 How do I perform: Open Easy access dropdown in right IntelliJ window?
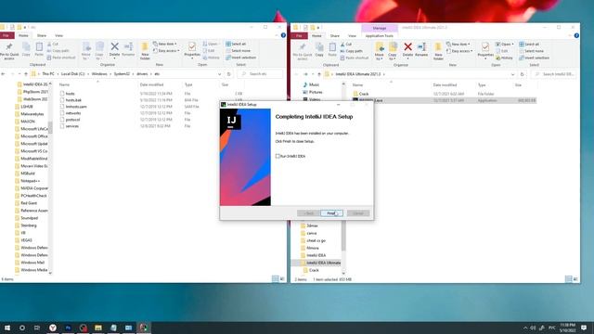pyautogui.click(x=459, y=51)
